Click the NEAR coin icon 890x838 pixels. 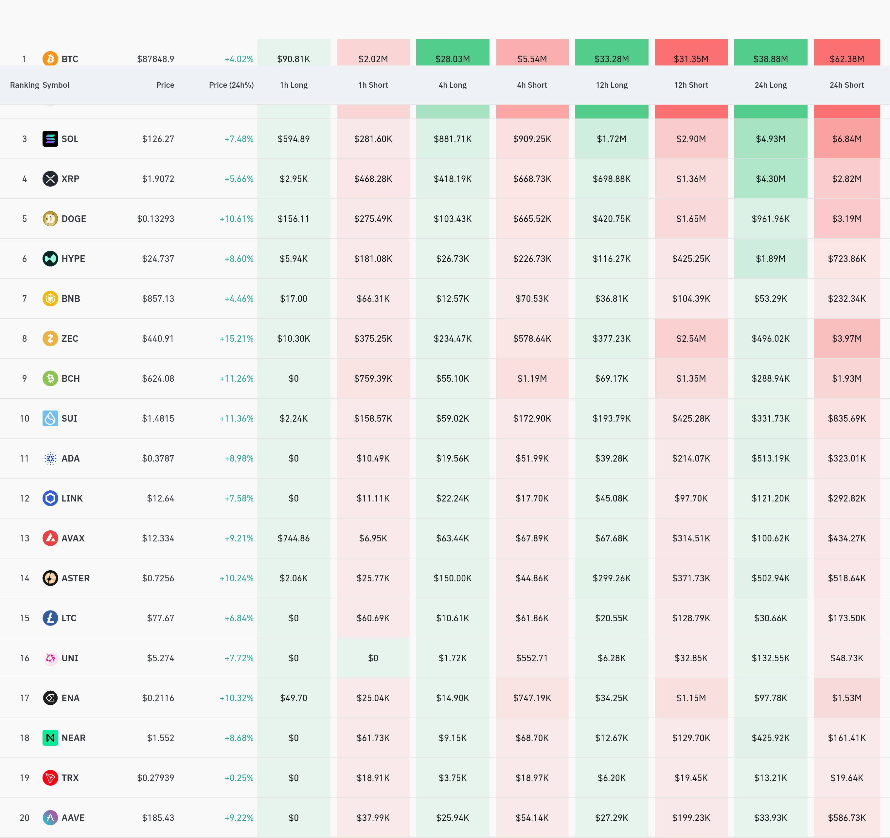tap(50, 738)
